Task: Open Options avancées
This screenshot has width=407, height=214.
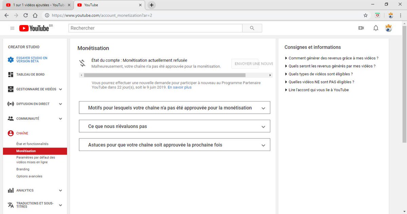Action: click(x=29, y=176)
